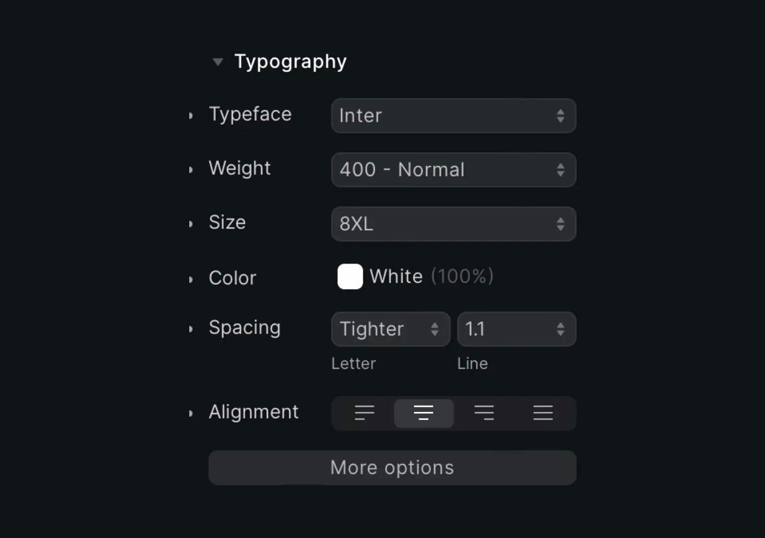This screenshot has width=765, height=538.
Task: Select left text alignment icon
Action: [364, 413]
